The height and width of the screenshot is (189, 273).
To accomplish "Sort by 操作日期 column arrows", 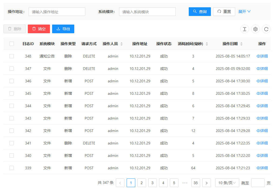I will coord(241,44).
